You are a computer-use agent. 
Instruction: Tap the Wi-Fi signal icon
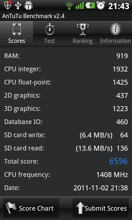(x=69, y=5)
